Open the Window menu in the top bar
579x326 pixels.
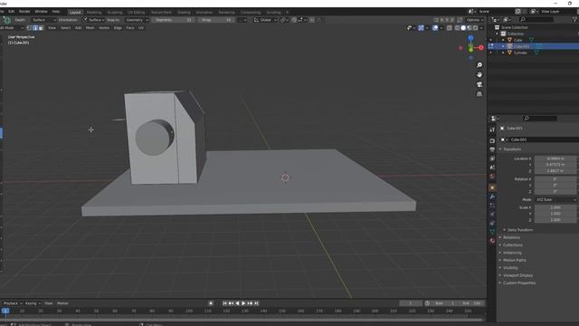click(x=41, y=12)
